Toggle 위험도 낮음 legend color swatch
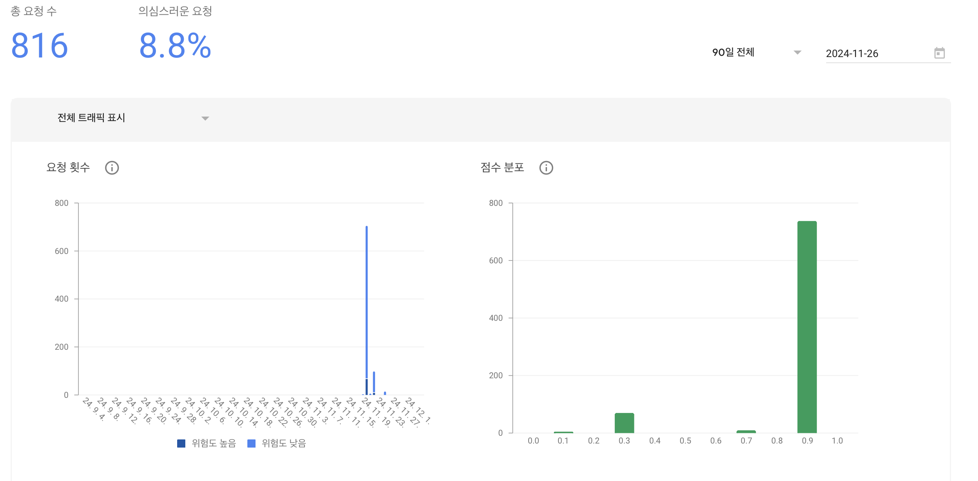Viewport: 978px width, 481px height. coord(251,443)
